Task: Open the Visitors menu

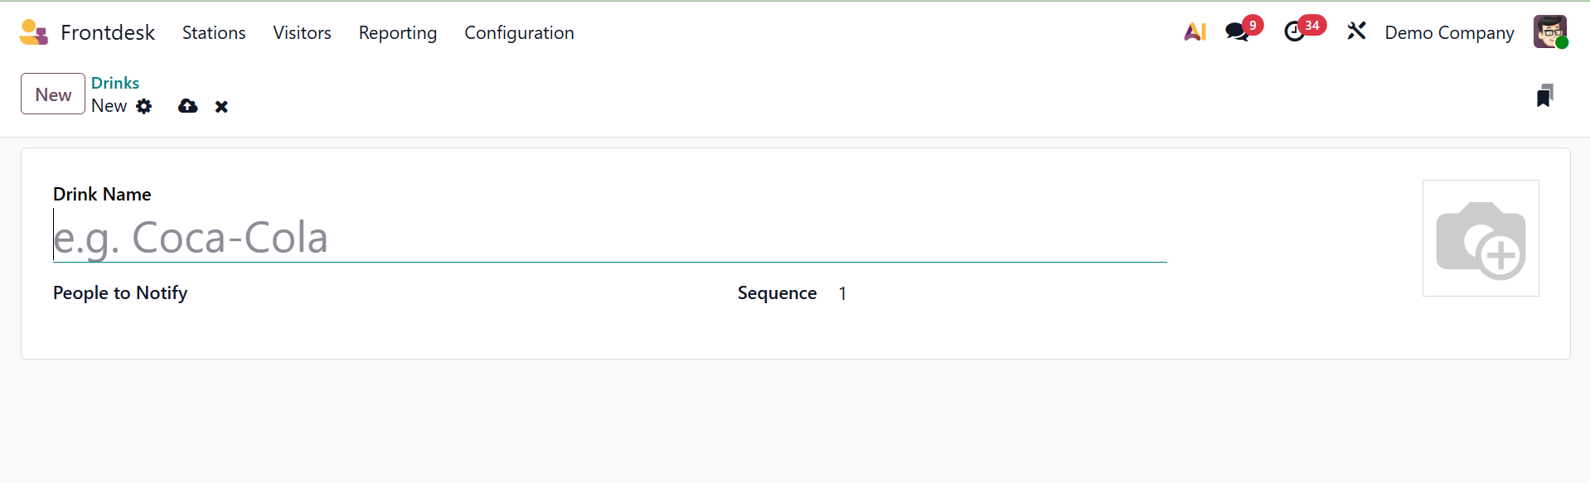Action: pos(302,32)
